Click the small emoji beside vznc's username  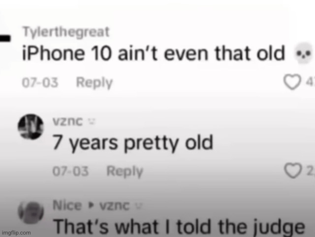92,122
